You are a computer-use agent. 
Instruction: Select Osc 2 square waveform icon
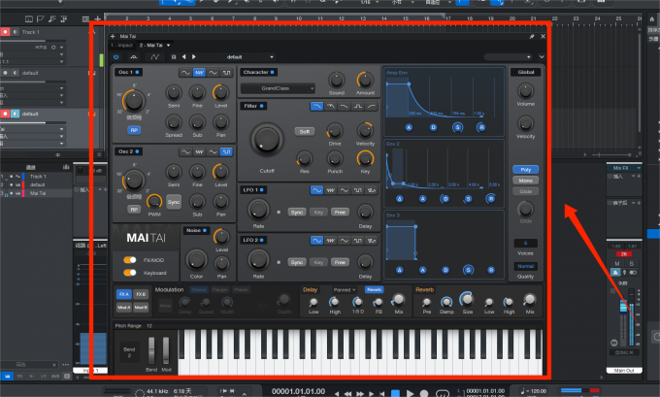[227, 151]
